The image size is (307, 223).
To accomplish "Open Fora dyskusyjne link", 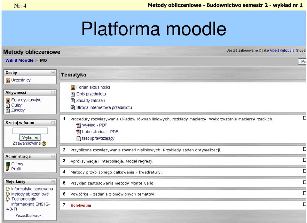I will pos(26,100).
